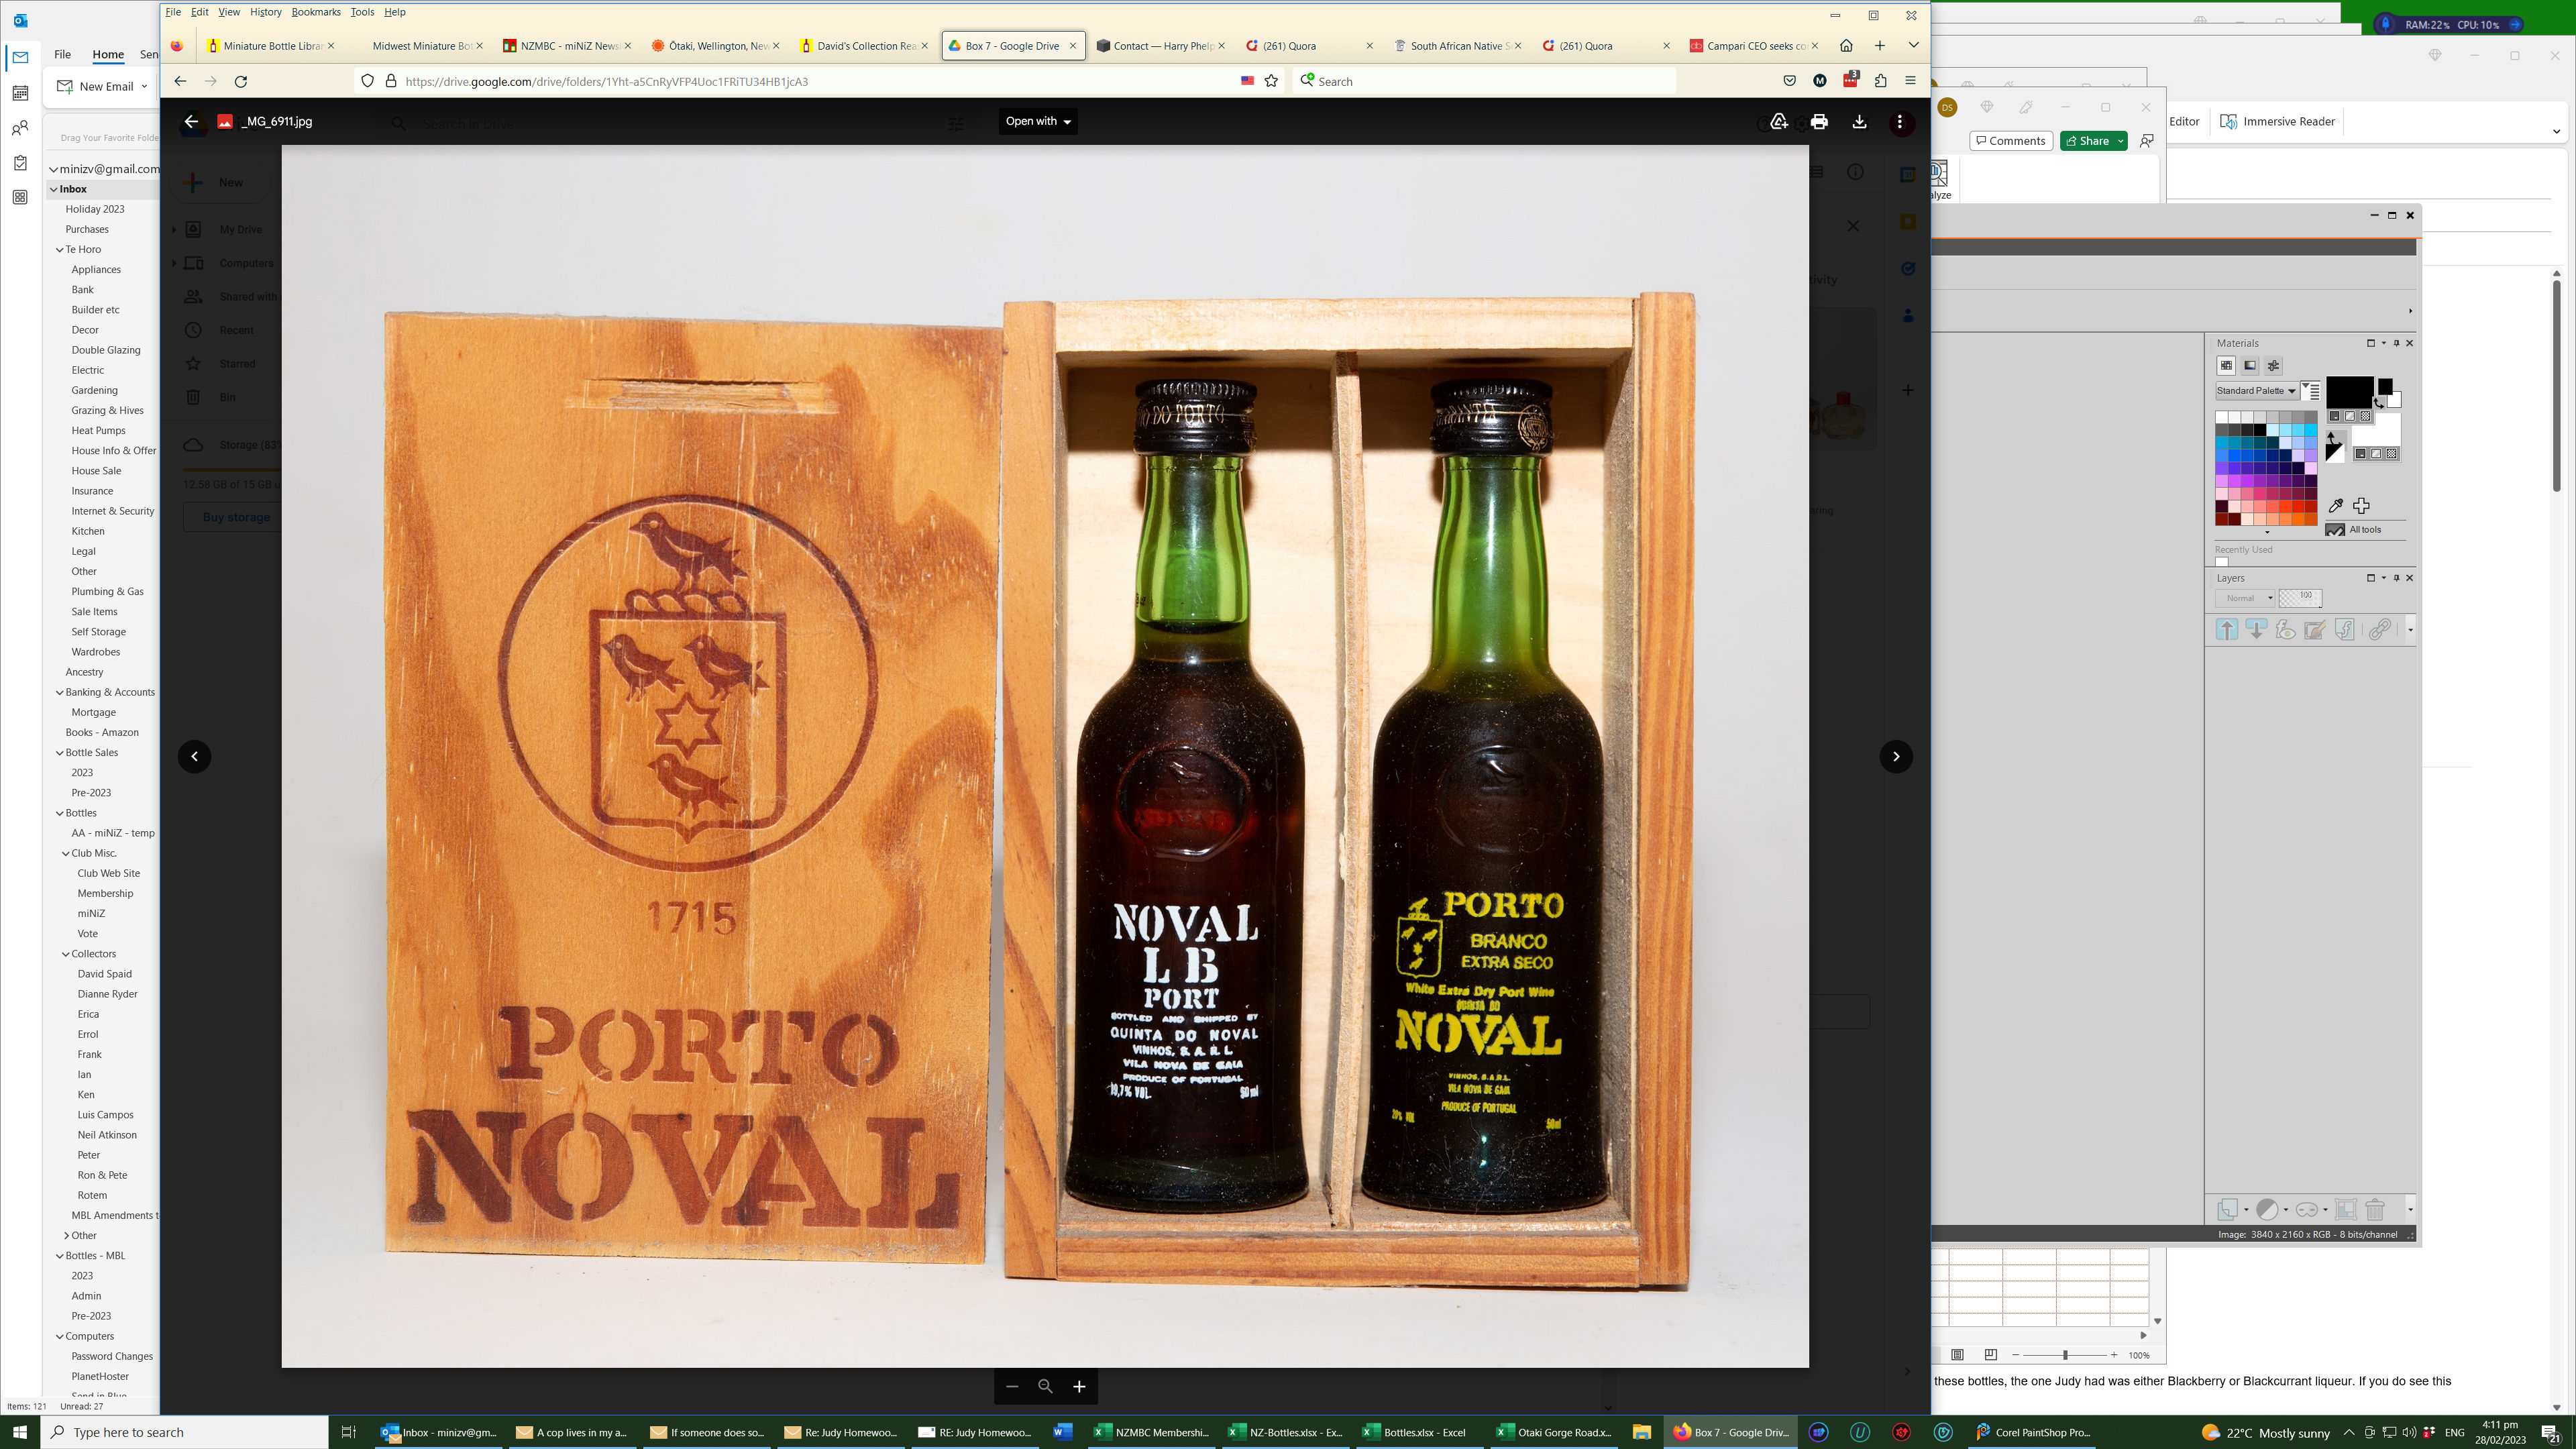Bookmark this page with the star icon
This screenshot has width=2576, height=1449.
(x=1271, y=81)
